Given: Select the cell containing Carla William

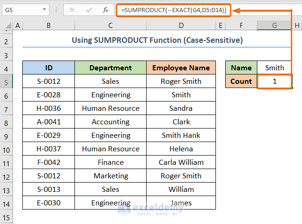Looking at the screenshot, I should tap(181, 163).
